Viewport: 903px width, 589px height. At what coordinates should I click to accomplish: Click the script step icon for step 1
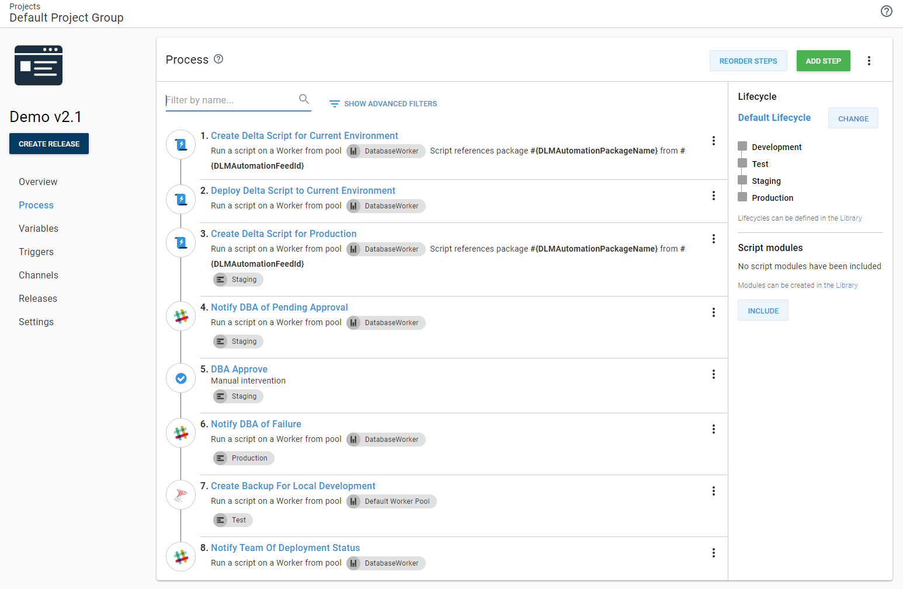(181, 144)
